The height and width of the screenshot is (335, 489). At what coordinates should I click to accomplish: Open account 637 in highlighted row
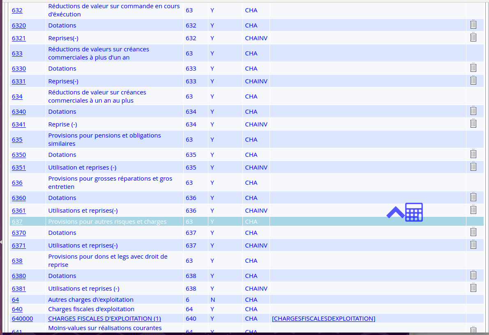[x=17, y=222]
